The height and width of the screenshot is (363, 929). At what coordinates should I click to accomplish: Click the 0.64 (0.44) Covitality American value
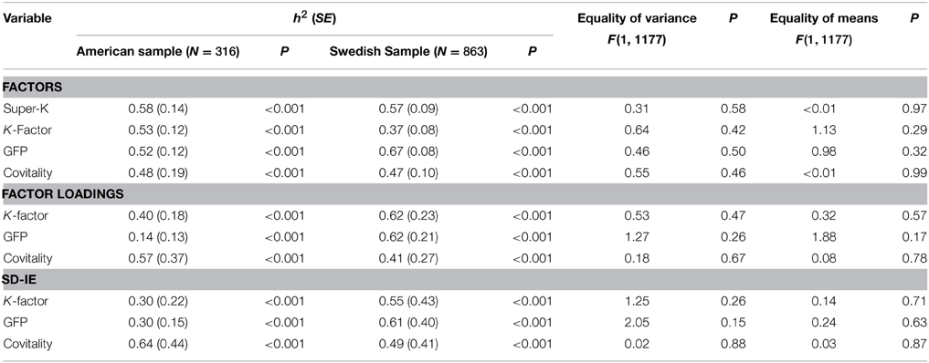point(158,345)
